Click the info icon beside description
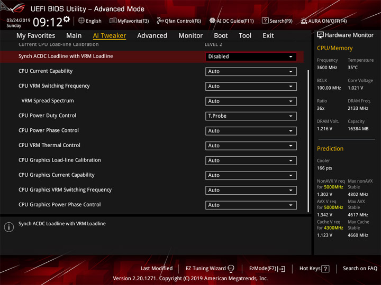The width and height of the screenshot is (381, 285). coord(9,227)
